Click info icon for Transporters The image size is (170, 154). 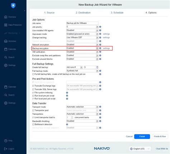tap(100, 114)
